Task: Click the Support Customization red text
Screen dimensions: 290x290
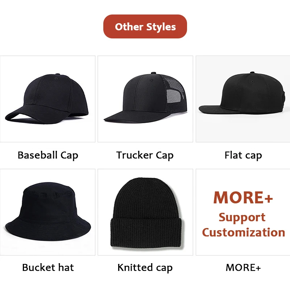Action: [243, 225]
